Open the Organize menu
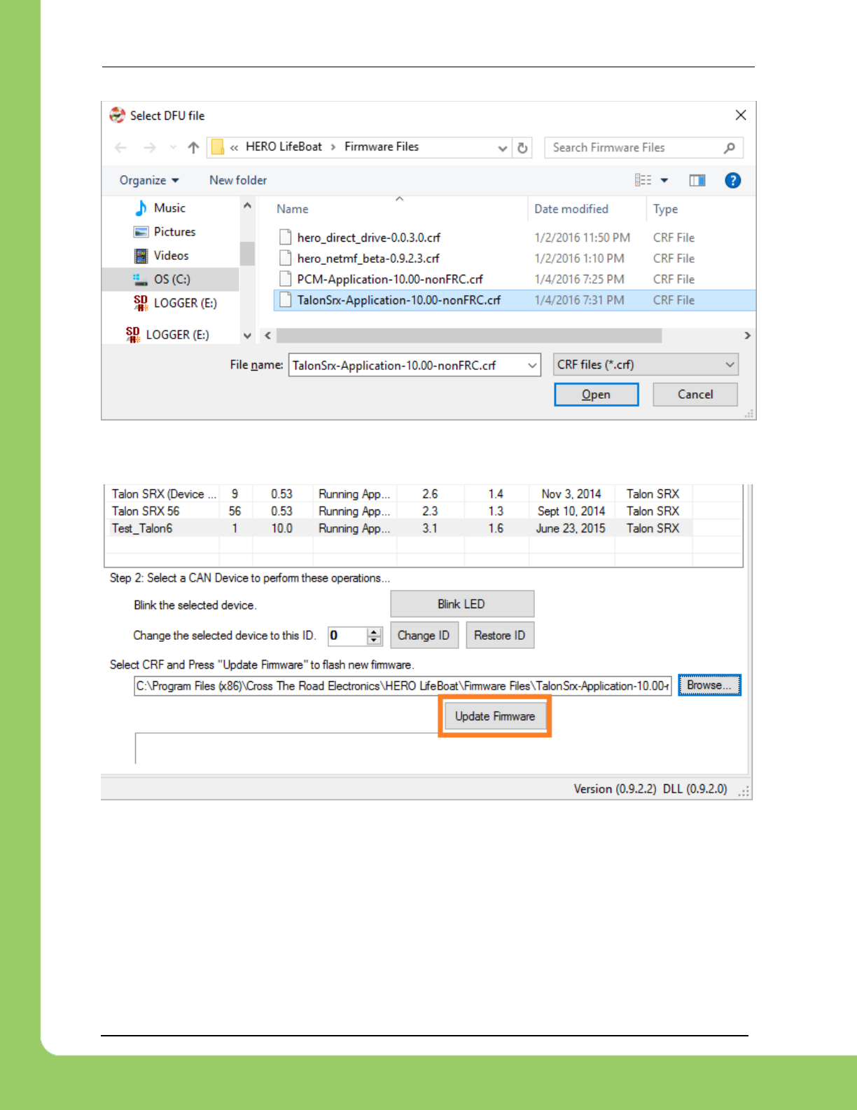857x1110 pixels. 148,181
